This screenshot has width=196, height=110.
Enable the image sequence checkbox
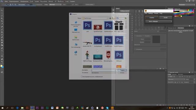[82, 77]
